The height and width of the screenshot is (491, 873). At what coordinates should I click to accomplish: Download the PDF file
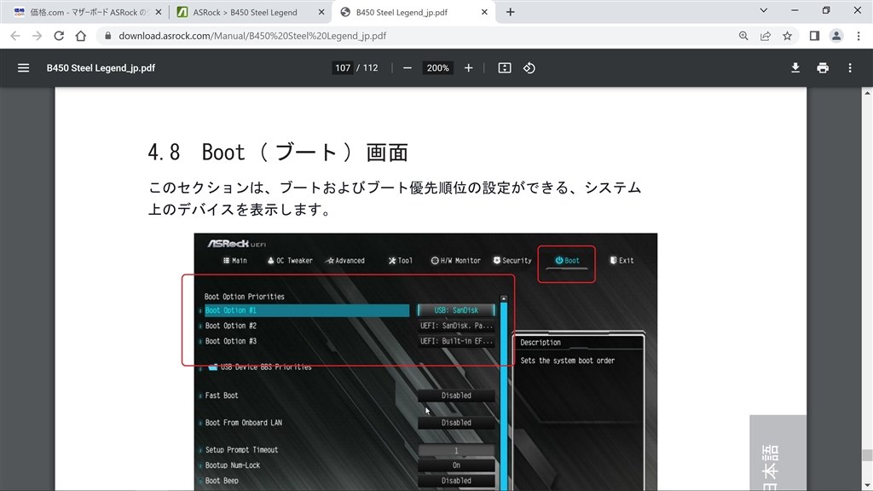click(795, 68)
